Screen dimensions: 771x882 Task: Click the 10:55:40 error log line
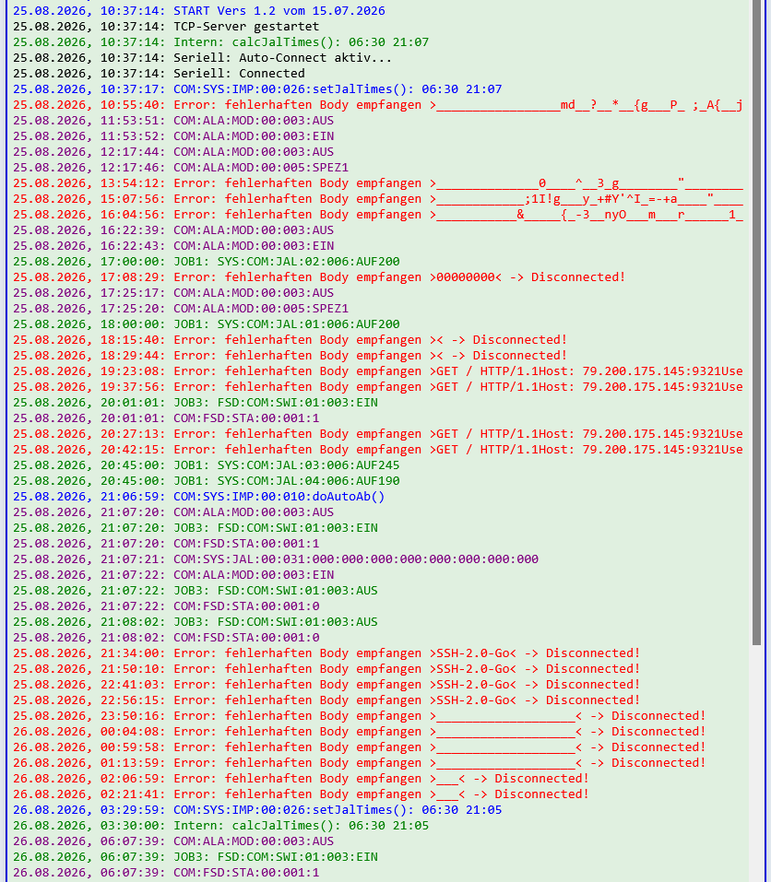(377, 105)
